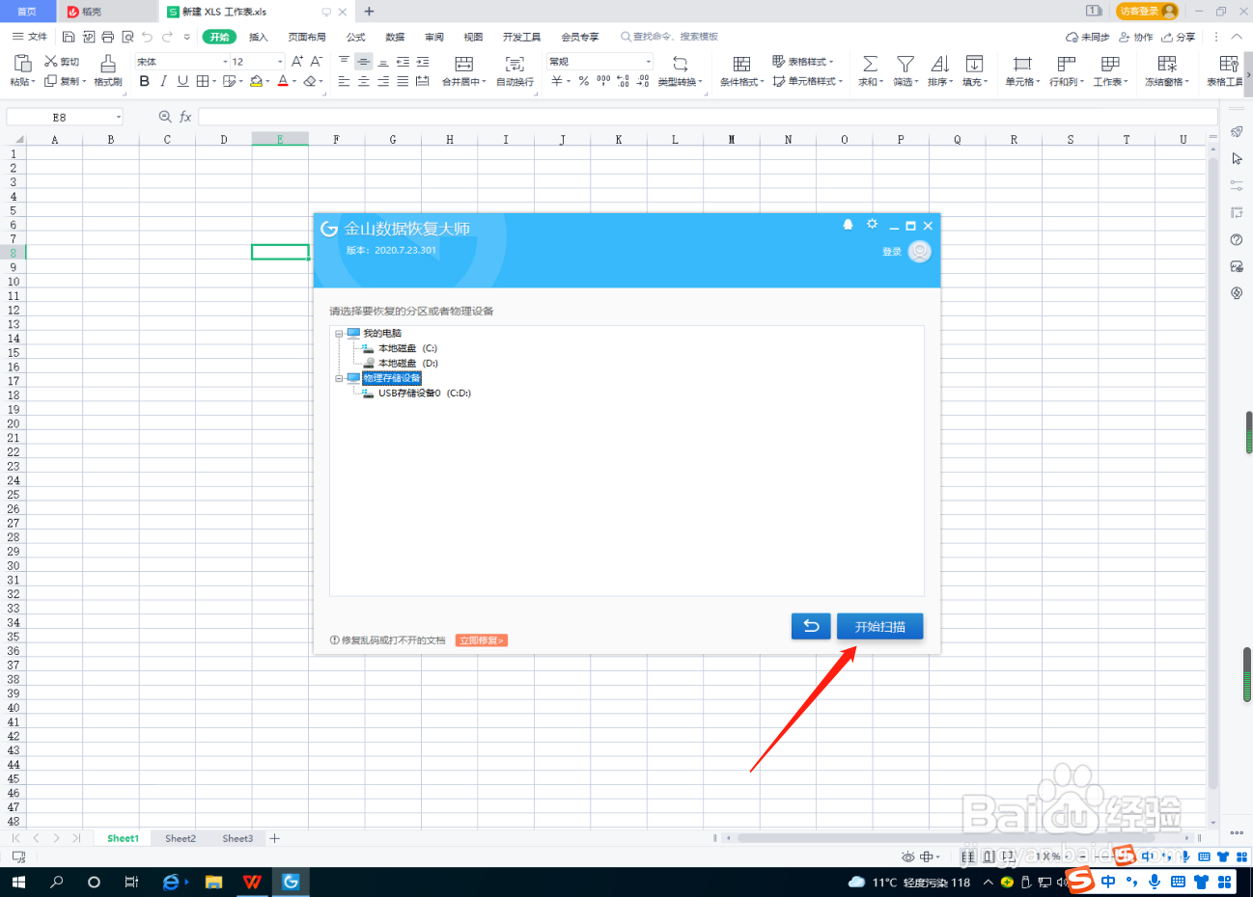Switch to the 数据 ribbon tab

click(x=395, y=37)
